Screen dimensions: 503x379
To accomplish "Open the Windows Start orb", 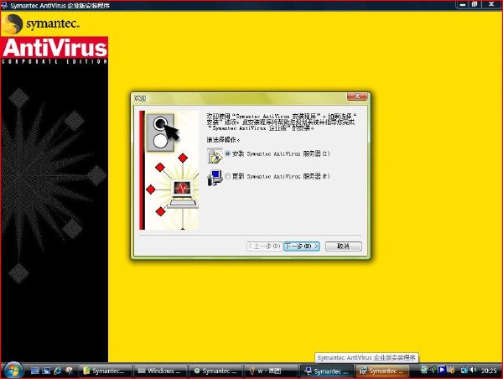I will (13, 371).
